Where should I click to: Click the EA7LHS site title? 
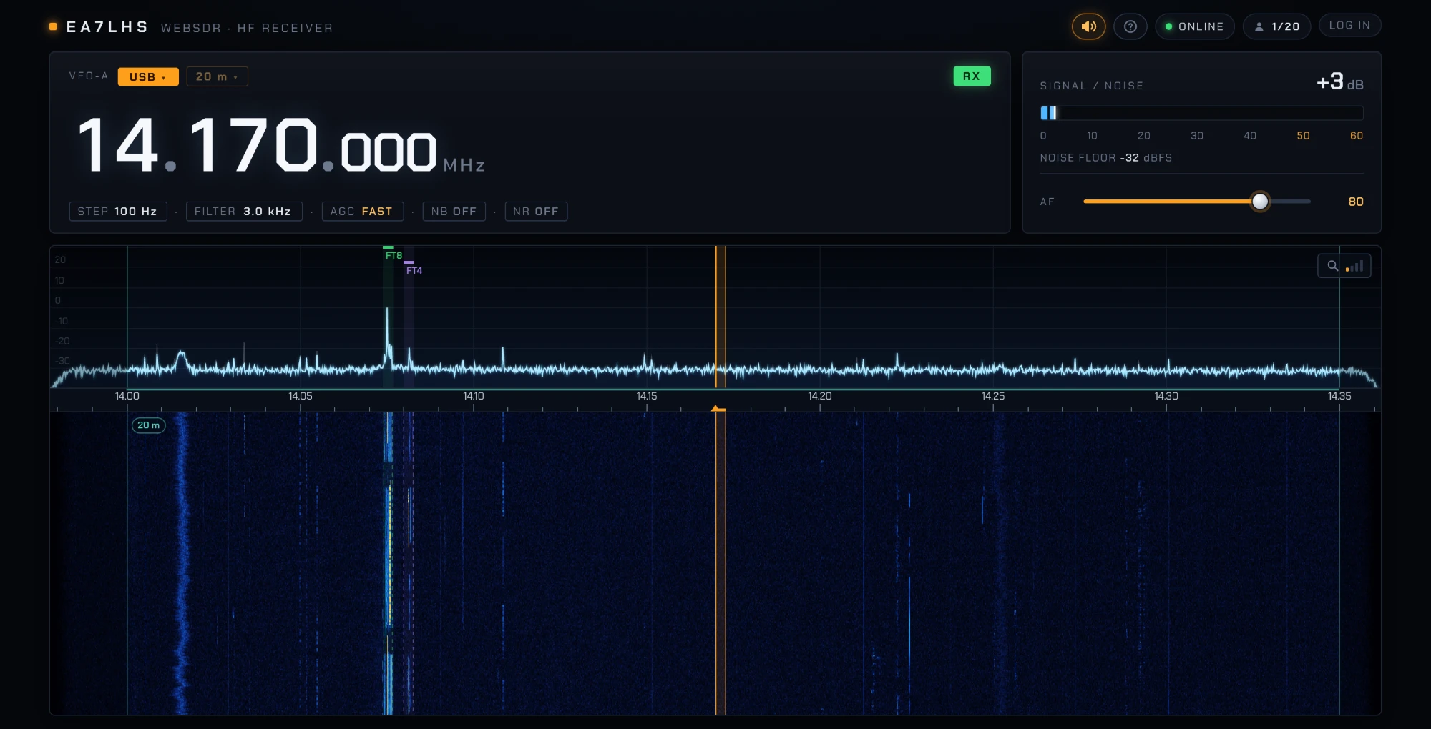107,27
